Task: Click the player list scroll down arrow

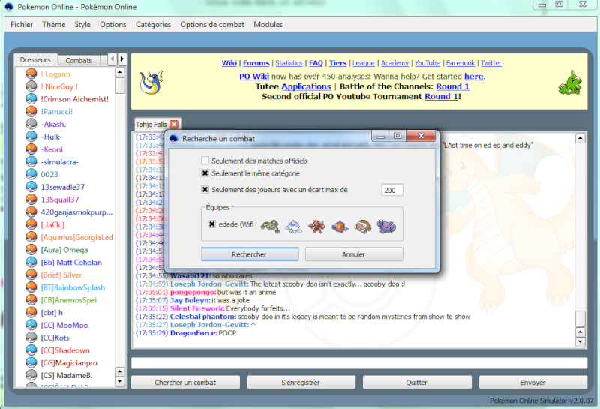Action: click(x=120, y=381)
